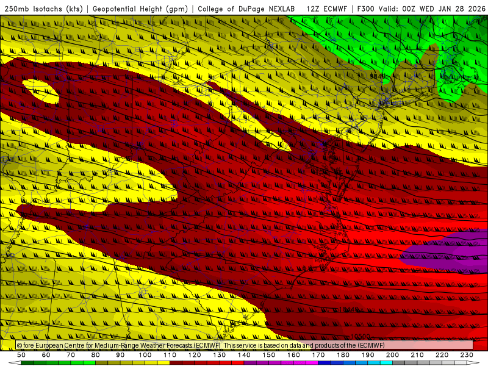Click the '50' value on the color scale
This screenshot has width=488, height=366.
pyautogui.click(x=21, y=355)
